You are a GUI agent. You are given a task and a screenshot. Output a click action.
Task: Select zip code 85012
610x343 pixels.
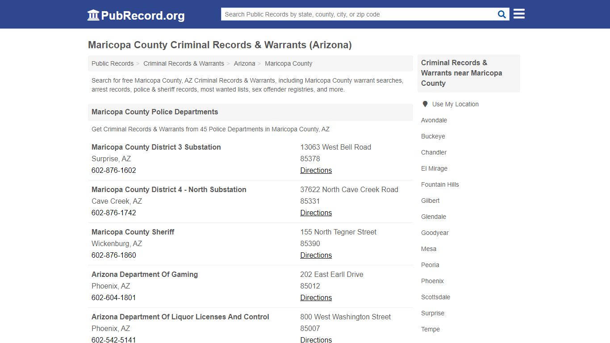310,286
